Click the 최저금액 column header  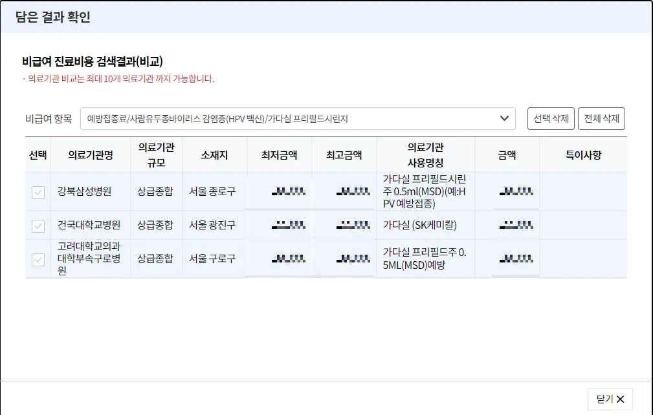click(x=278, y=153)
